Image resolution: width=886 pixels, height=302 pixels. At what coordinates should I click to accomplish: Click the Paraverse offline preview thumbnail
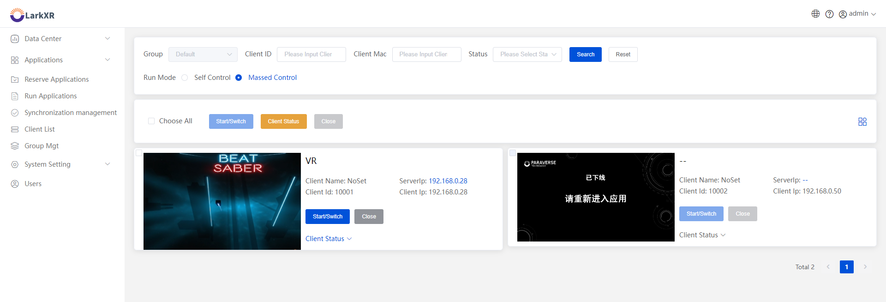[596, 197]
